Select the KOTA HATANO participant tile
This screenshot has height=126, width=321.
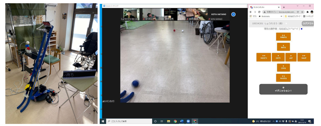(x=219, y=14)
